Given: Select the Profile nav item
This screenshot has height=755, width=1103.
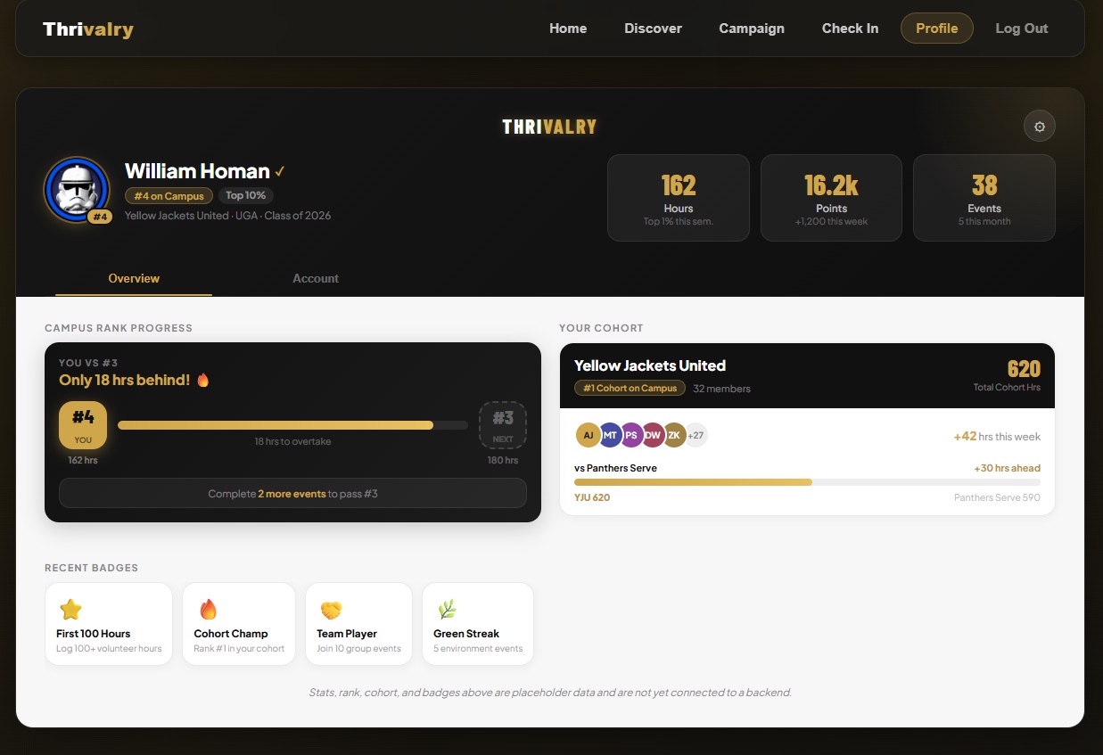Looking at the screenshot, I should pyautogui.click(x=937, y=29).
